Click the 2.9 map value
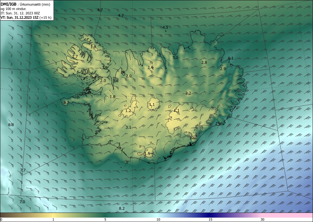The image size is (313, 222). click(x=223, y=69)
